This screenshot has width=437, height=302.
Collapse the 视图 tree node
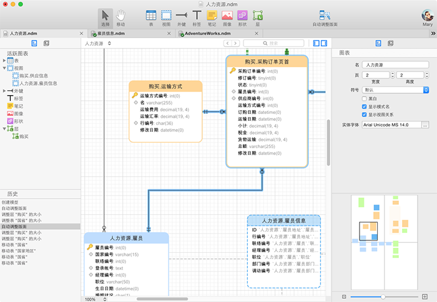click(x=4, y=68)
